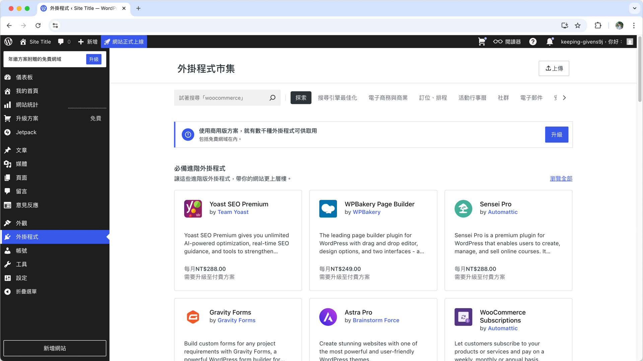The width and height of the screenshot is (643, 361).
Task: Expand more plugin categories with right chevron
Action: [564, 98]
